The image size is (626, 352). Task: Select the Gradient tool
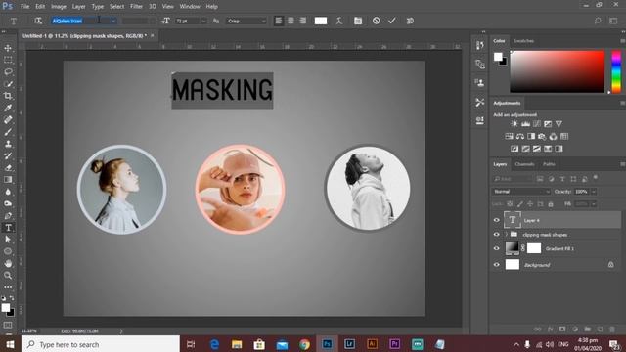click(8, 180)
